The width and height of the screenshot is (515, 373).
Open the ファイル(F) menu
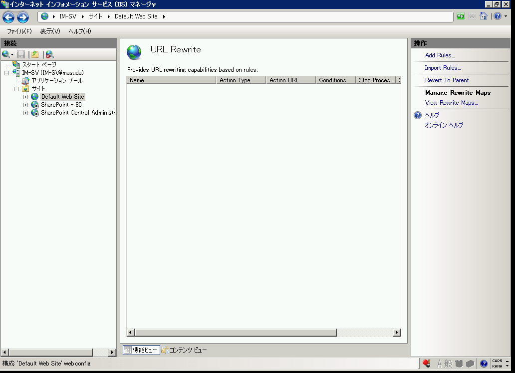click(19, 31)
